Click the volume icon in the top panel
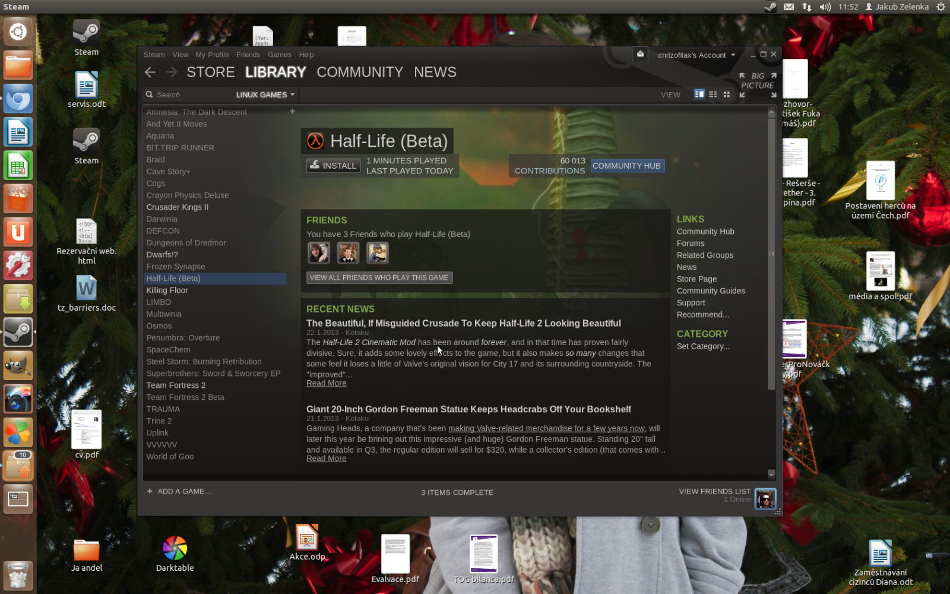950x594 pixels. pos(825,7)
